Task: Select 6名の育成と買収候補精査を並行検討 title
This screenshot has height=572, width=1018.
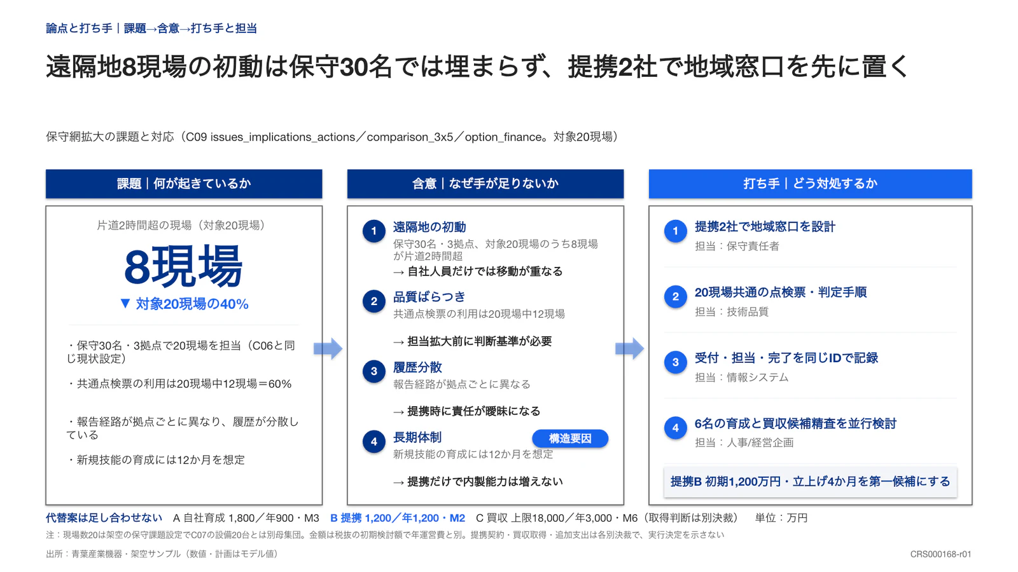Action: pos(795,424)
